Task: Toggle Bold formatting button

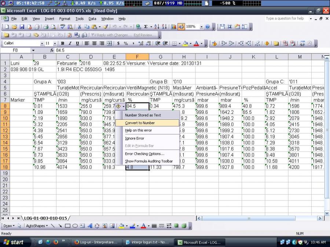Action: (63, 43)
